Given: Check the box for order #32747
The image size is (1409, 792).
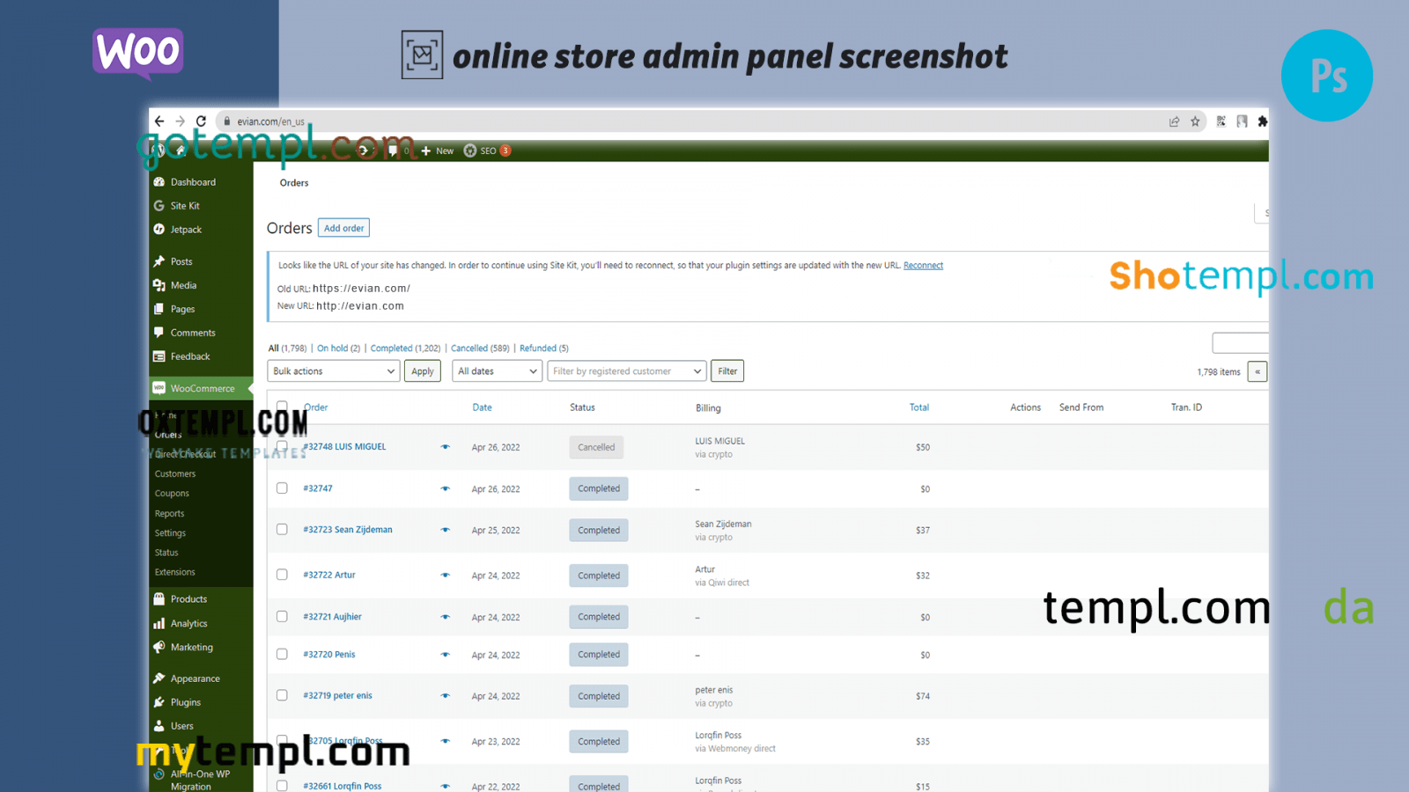Looking at the screenshot, I should (x=282, y=488).
